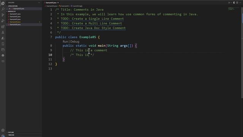
Task: Click the closing brace on line 12
Action: pos(56,64)
